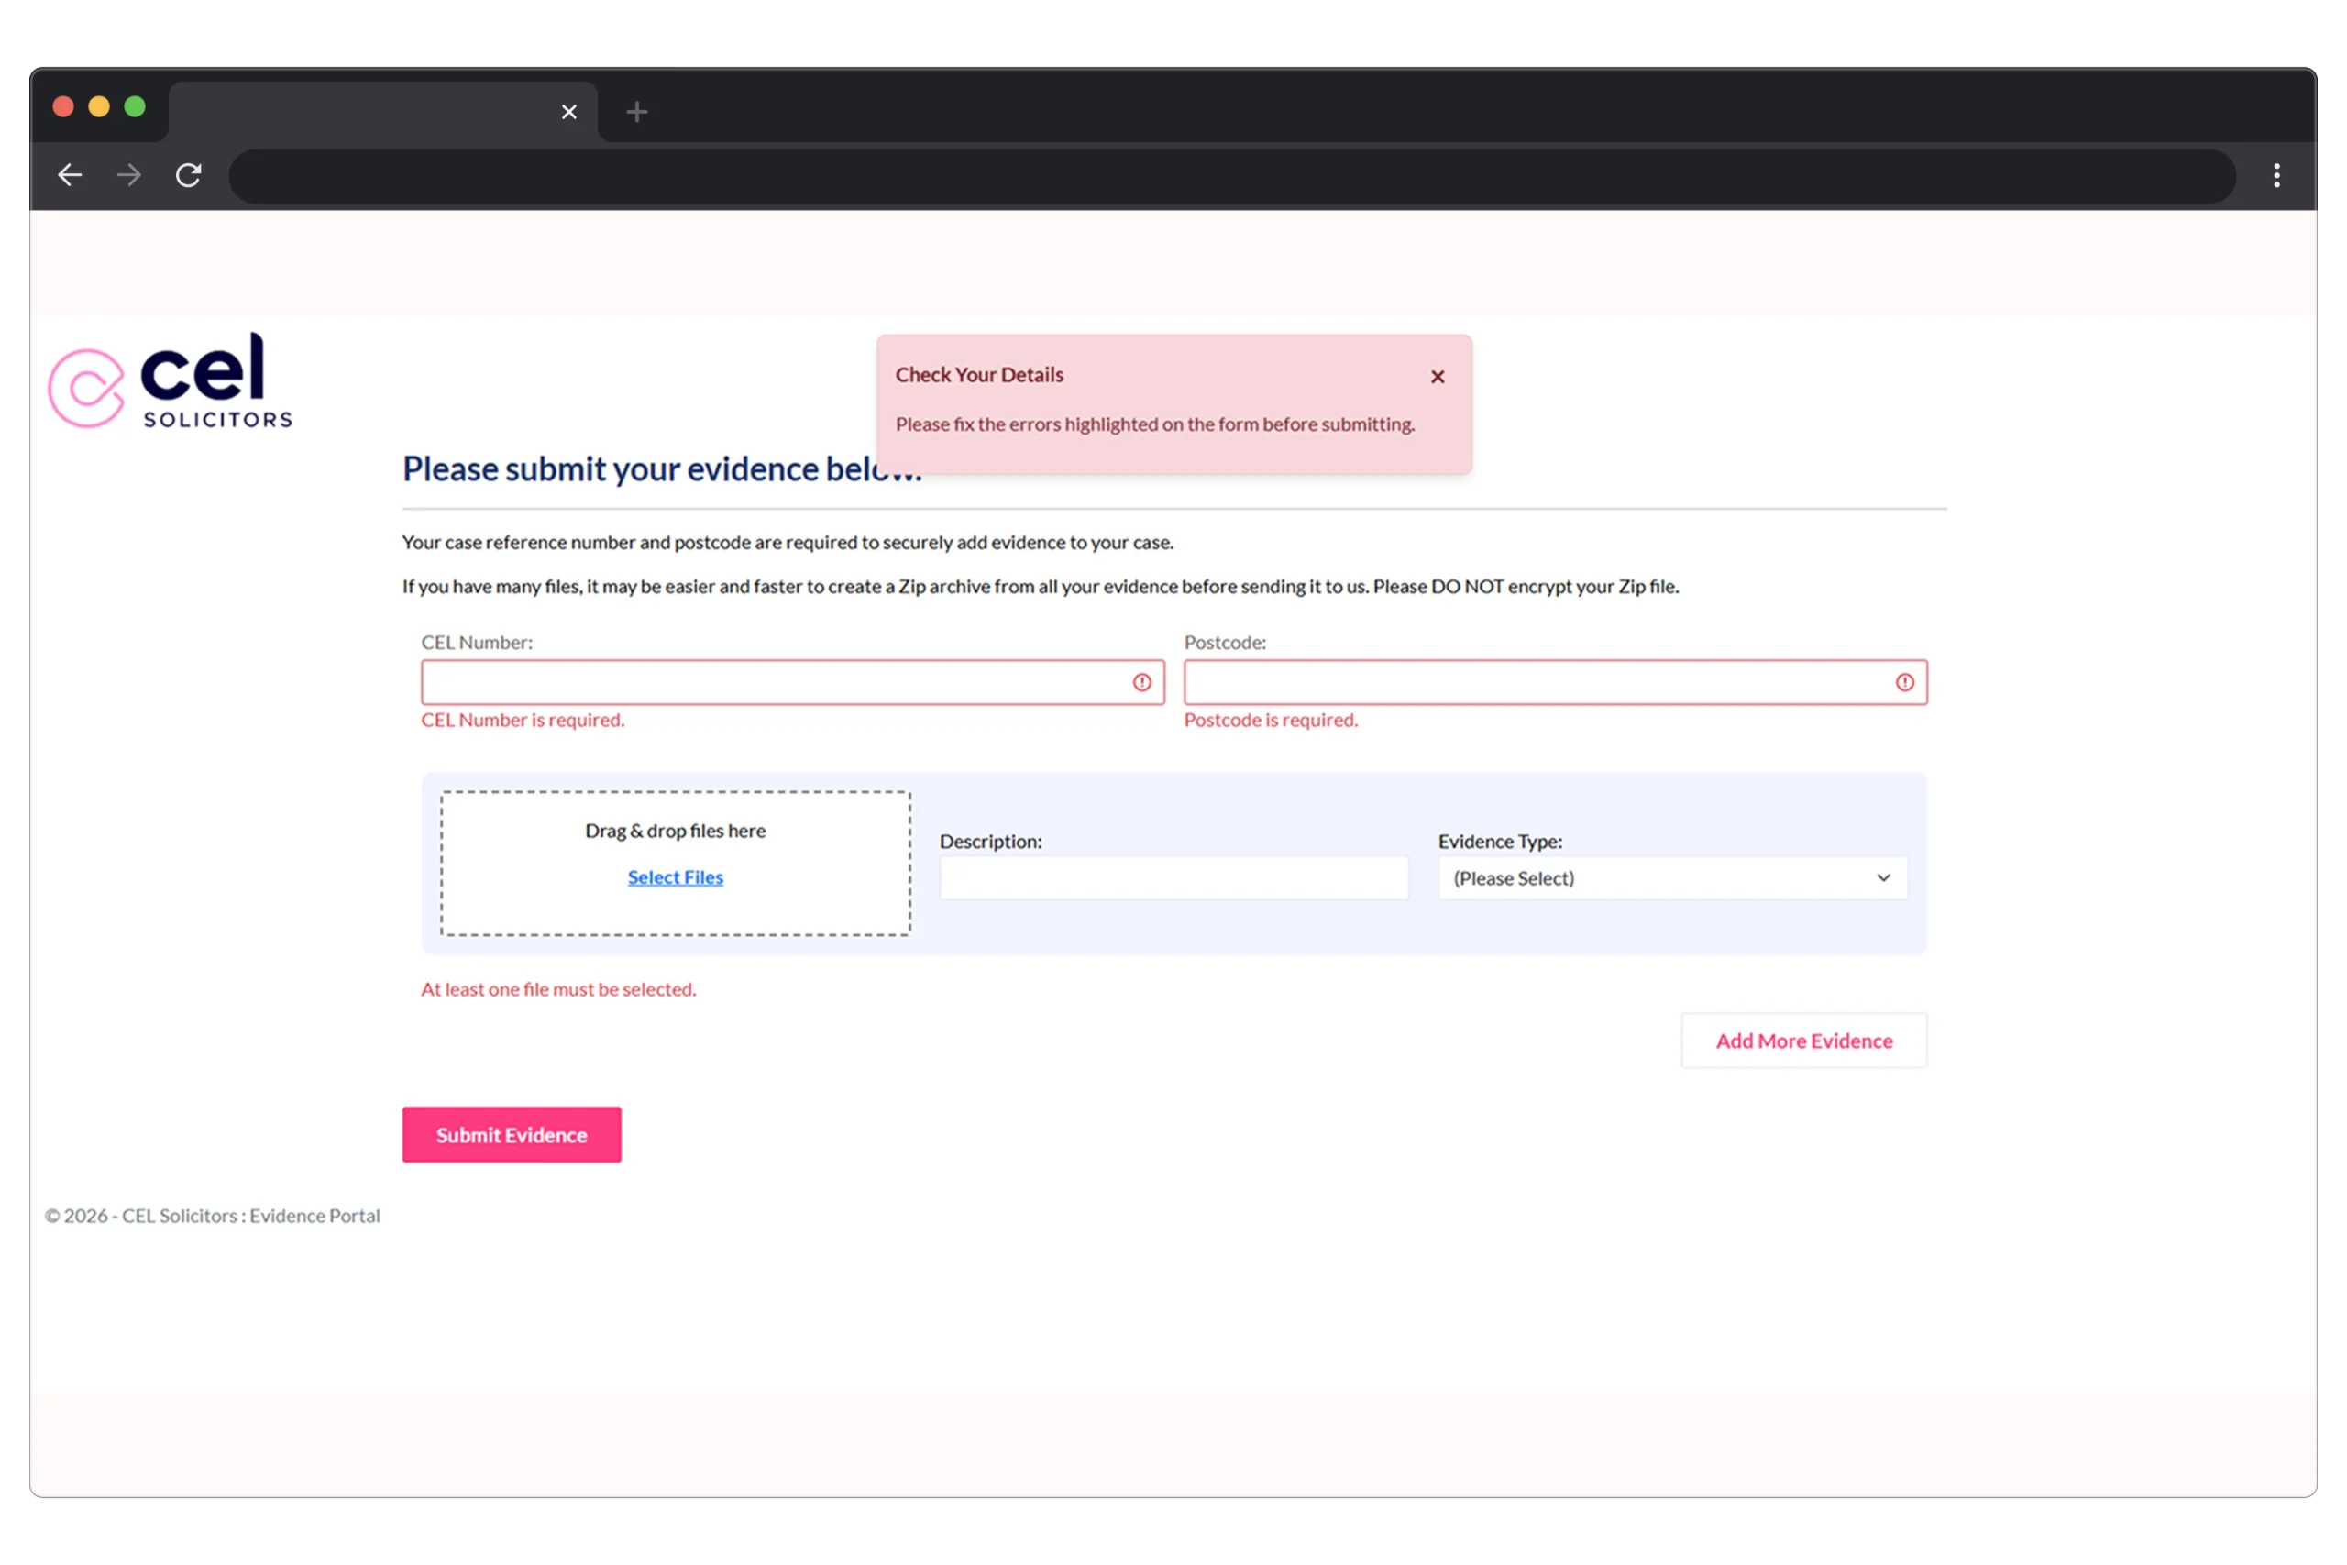Click the error icon in Postcode field
Image resolution: width=2347 pixels, height=1565 pixels.
point(1904,682)
